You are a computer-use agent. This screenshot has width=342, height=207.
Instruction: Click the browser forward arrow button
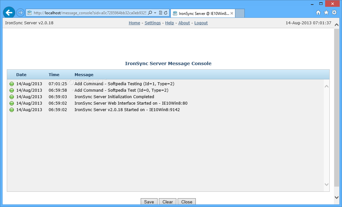pyautogui.click(x=20, y=13)
